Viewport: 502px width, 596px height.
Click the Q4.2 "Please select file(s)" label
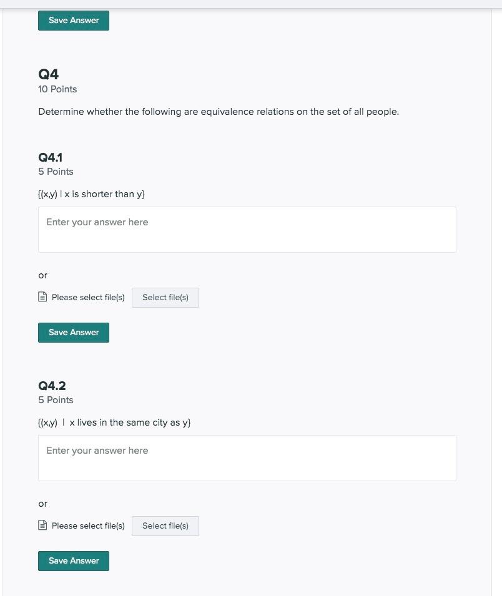pos(88,525)
